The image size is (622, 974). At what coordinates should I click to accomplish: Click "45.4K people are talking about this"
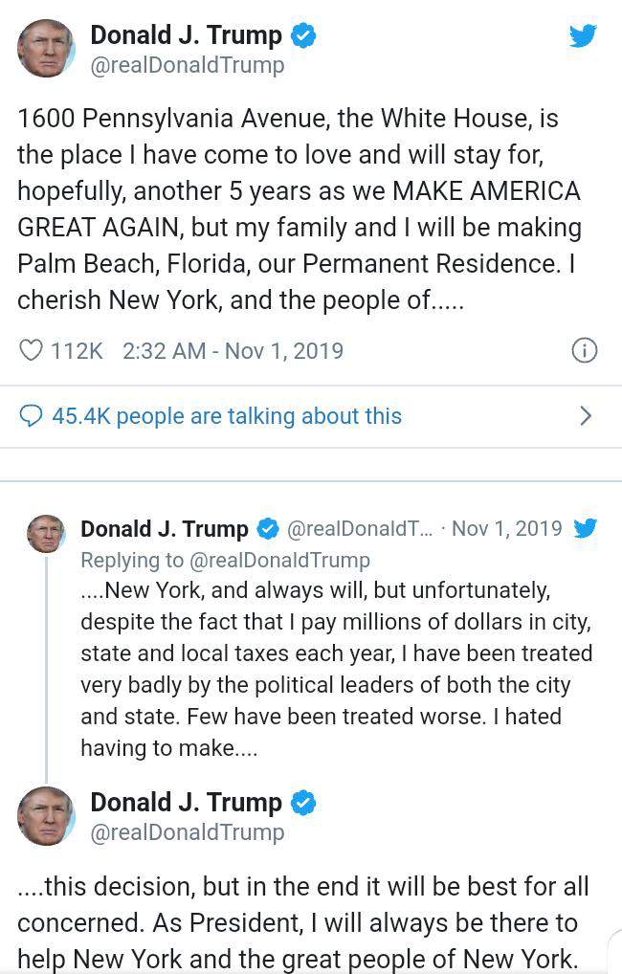[x=227, y=416]
